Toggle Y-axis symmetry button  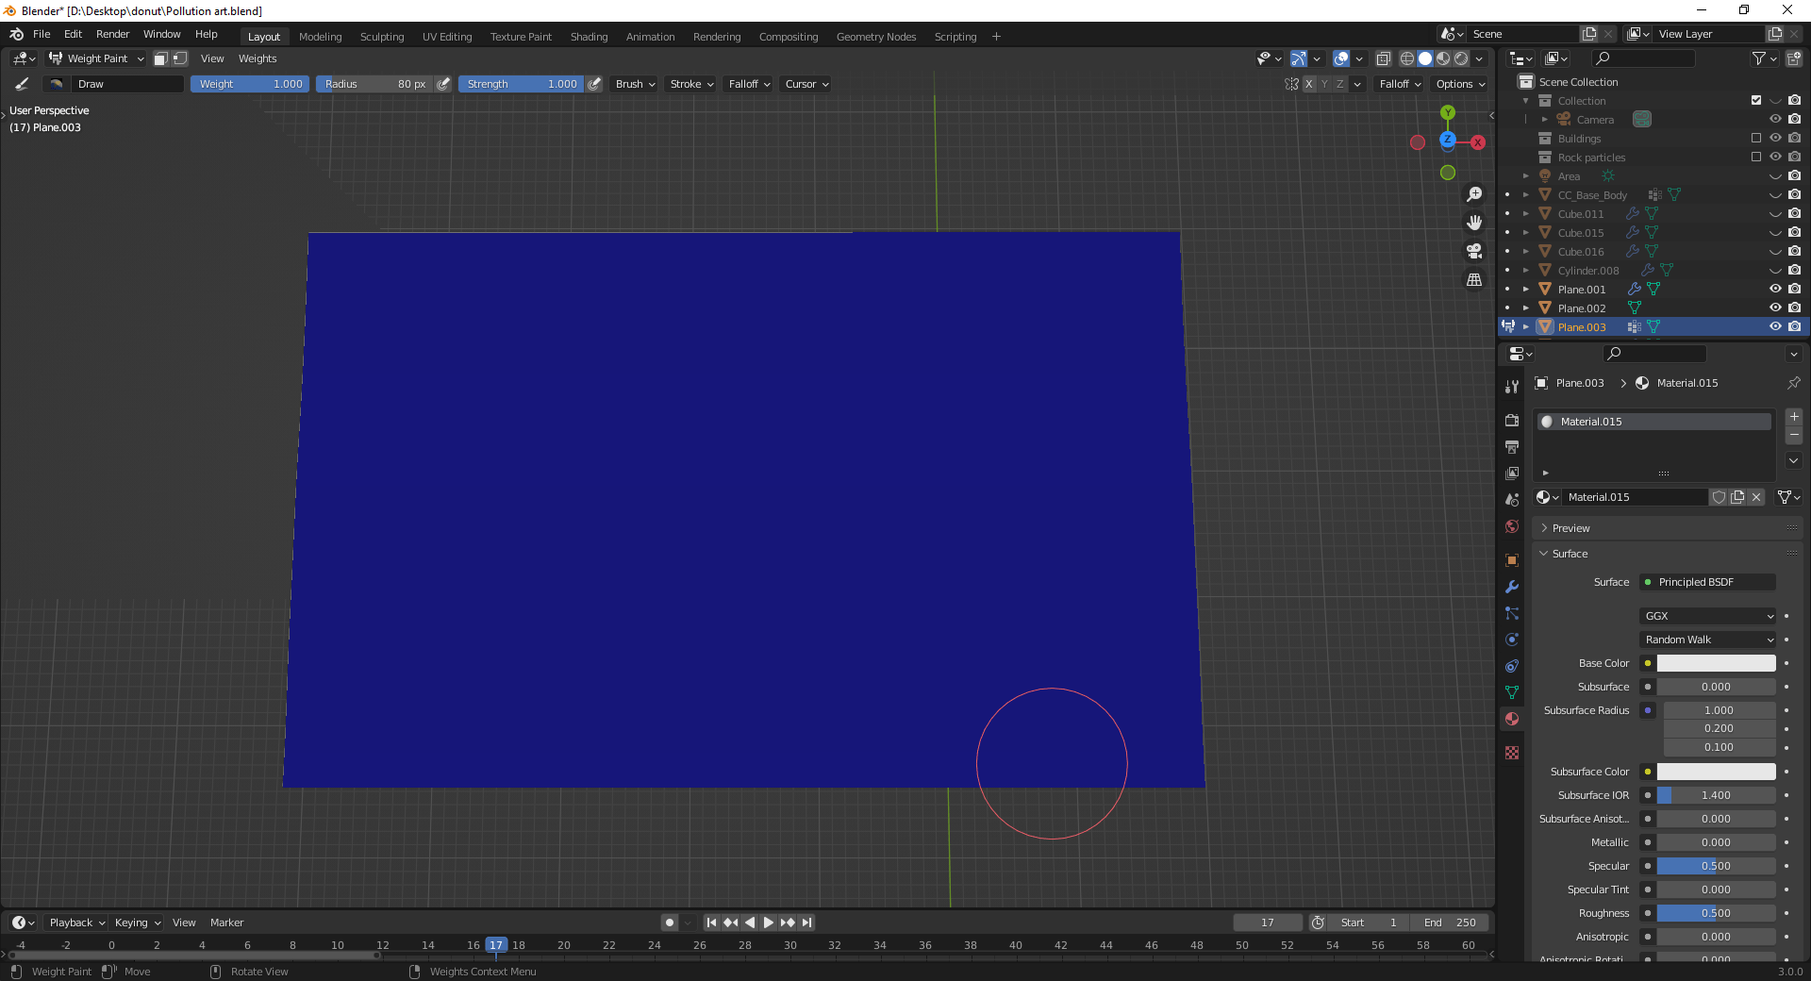[x=1324, y=84]
